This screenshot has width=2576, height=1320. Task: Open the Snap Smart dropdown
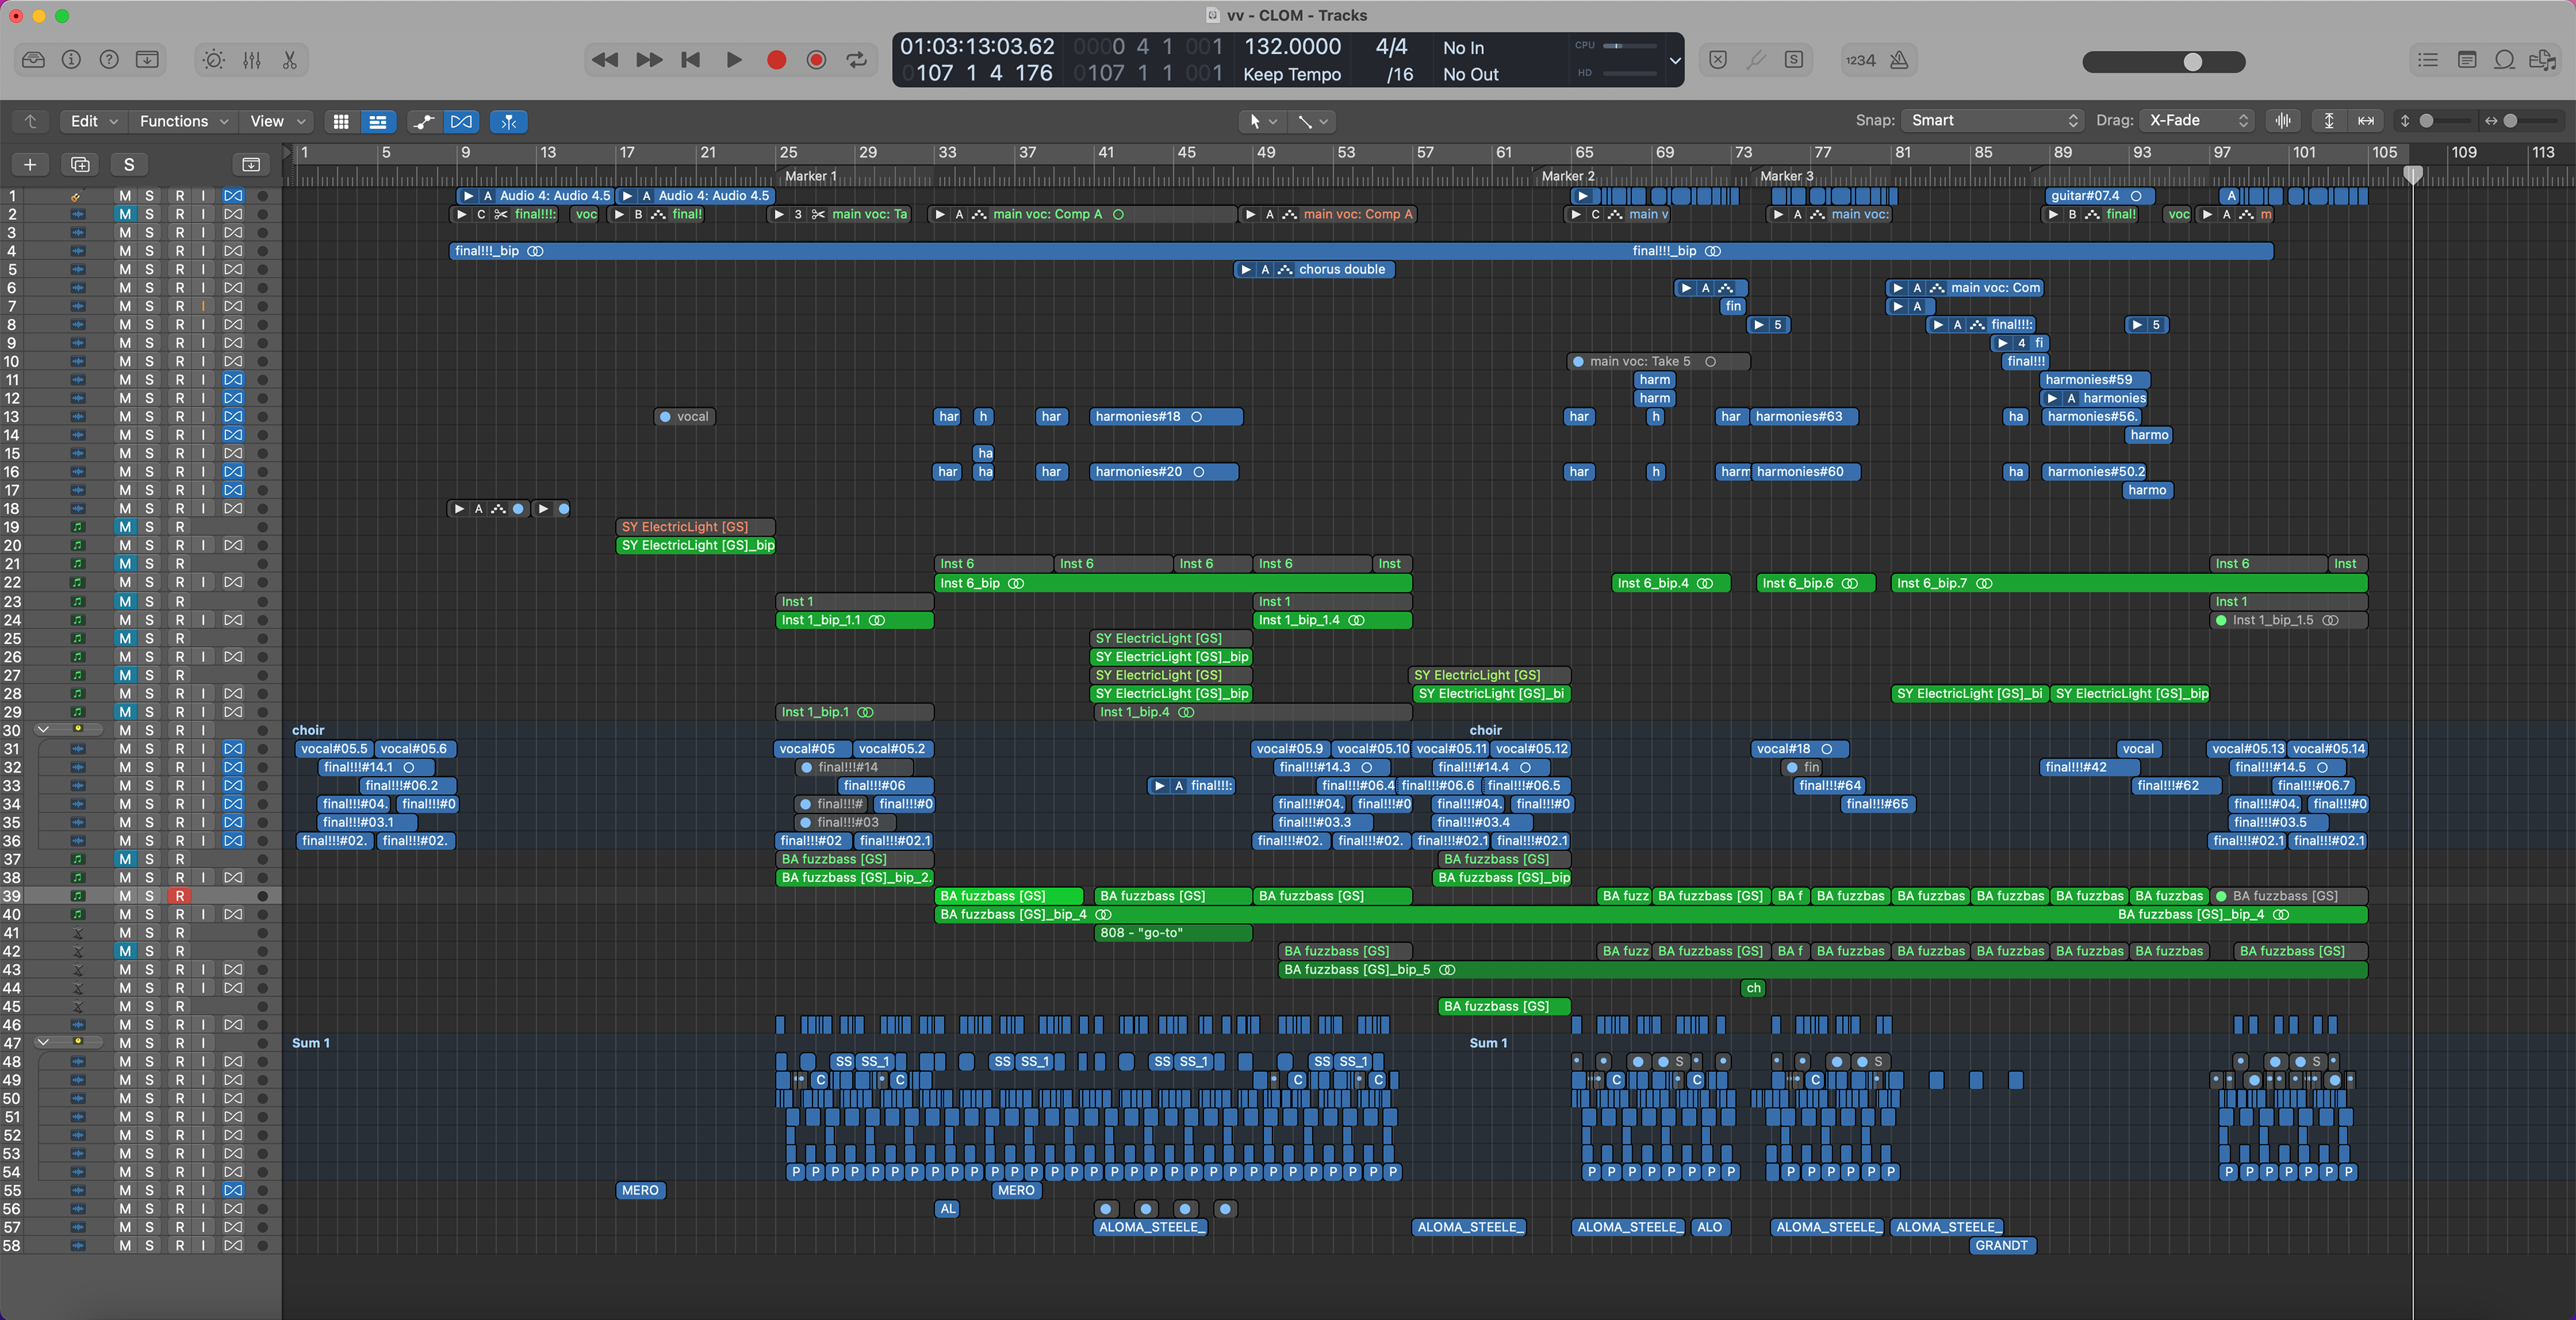(x=1991, y=121)
